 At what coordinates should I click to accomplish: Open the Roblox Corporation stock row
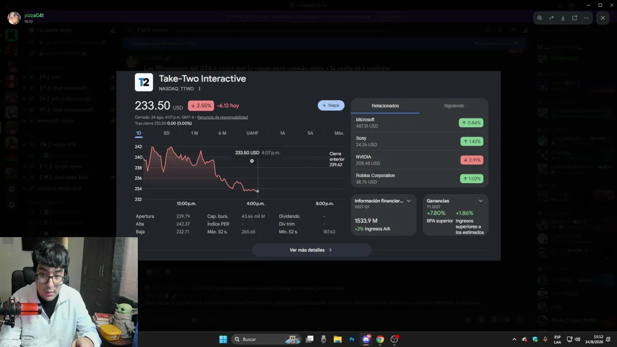[419, 178]
